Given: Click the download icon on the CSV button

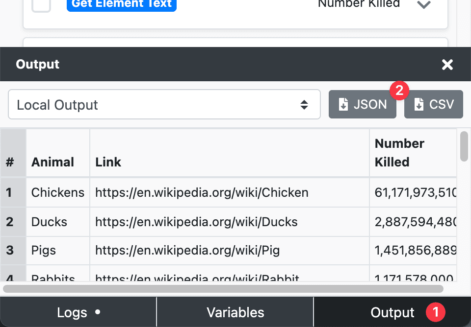Looking at the screenshot, I should click(x=419, y=105).
